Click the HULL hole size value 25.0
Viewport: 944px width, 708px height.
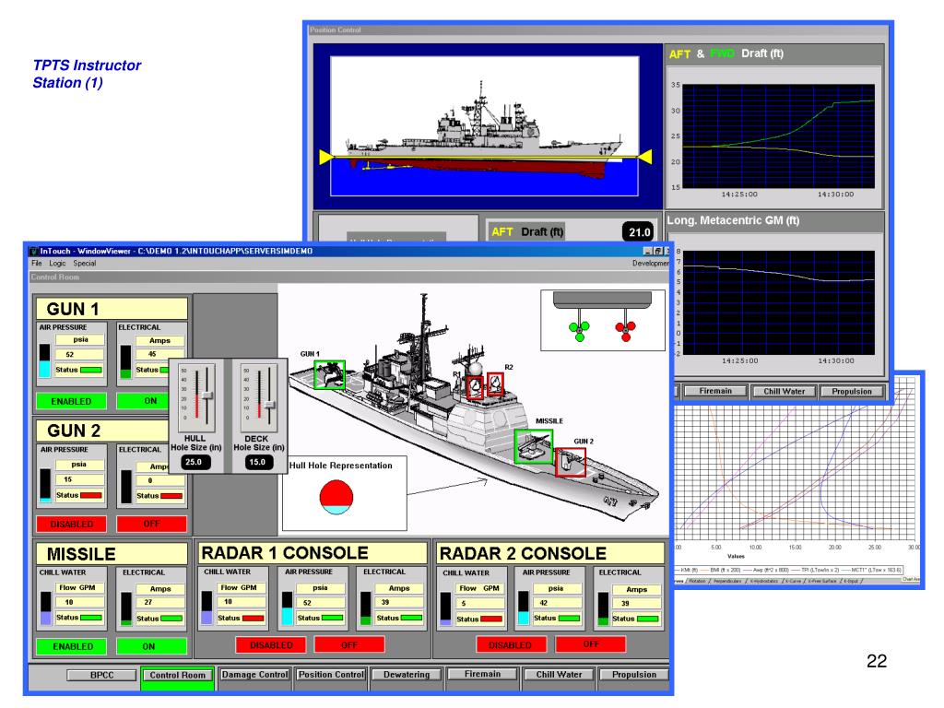coord(194,463)
